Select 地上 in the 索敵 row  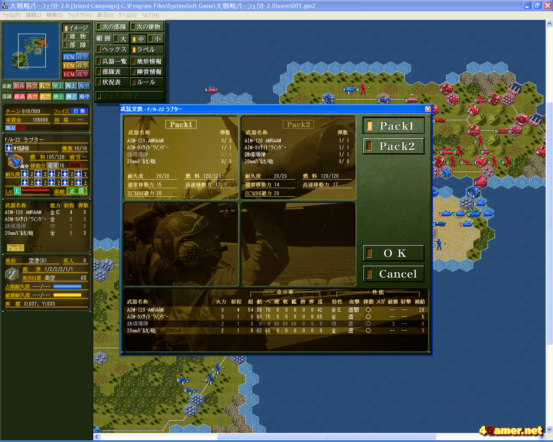[x=58, y=86]
